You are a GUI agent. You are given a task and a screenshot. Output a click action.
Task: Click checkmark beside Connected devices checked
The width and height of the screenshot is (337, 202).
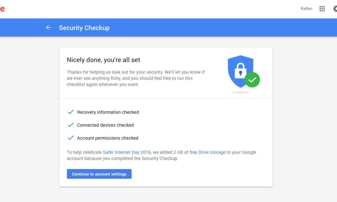[70, 125]
